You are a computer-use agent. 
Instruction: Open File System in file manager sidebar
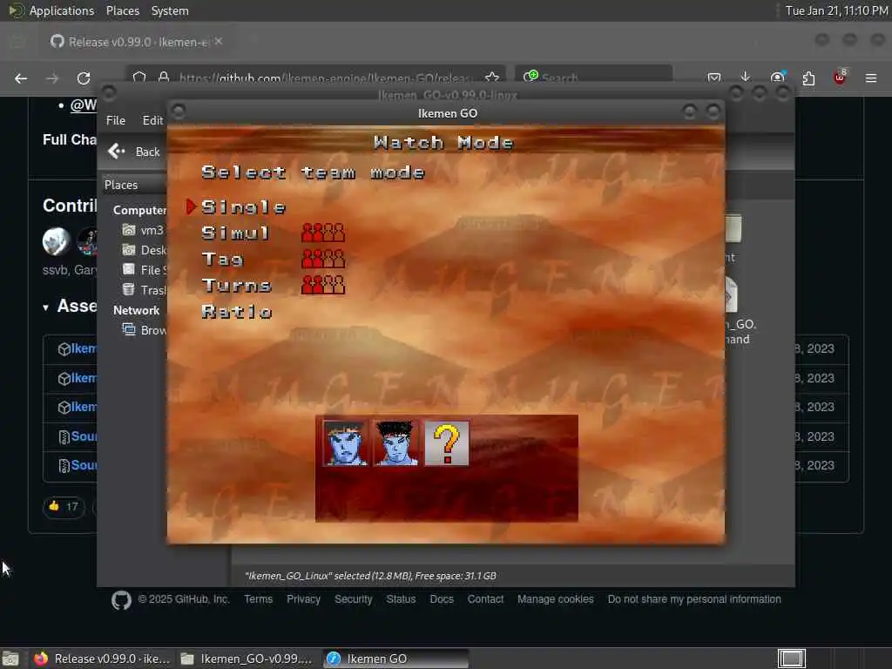tap(145, 270)
